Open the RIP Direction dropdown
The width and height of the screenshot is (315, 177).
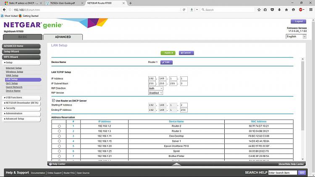tap(155, 88)
